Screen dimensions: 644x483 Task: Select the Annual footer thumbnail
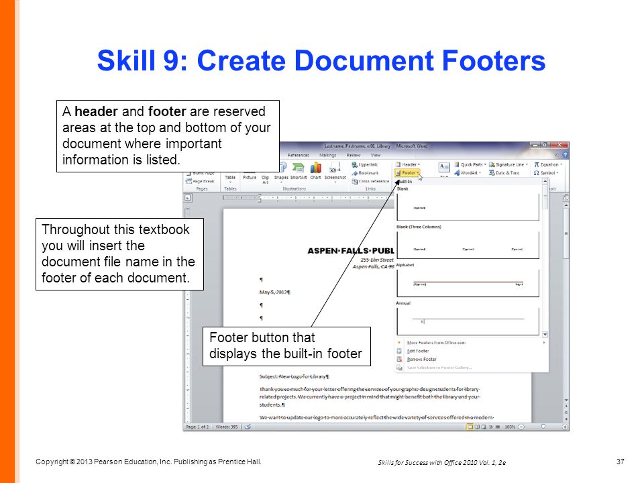468,321
